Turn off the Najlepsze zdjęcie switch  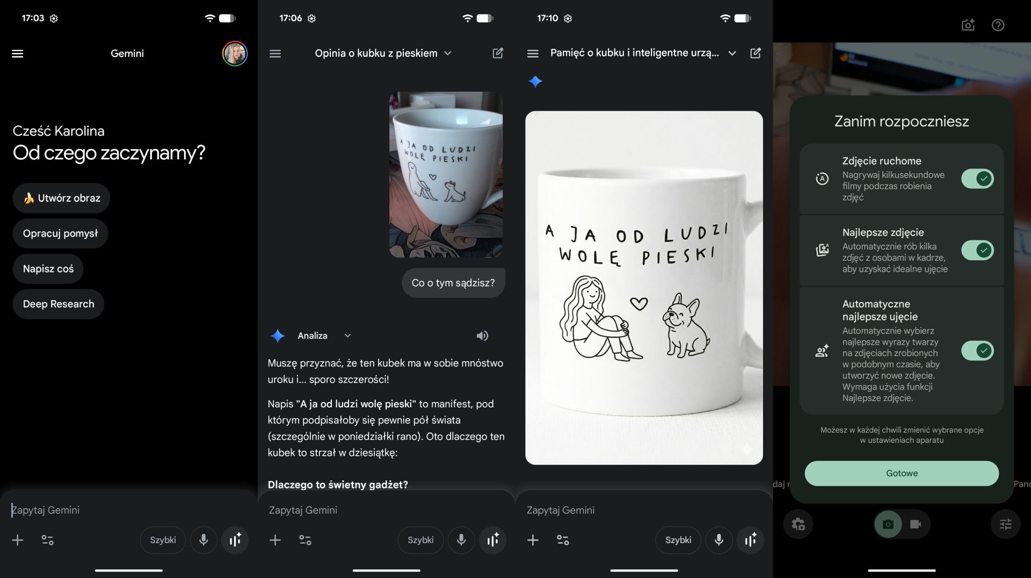tap(977, 250)
